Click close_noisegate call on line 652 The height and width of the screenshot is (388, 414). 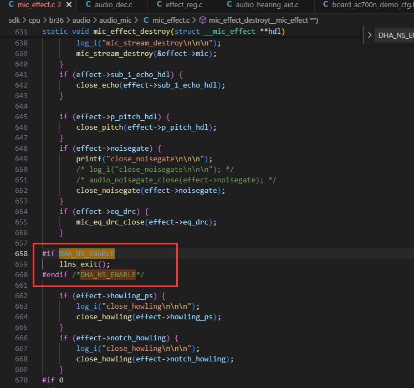(151, 191)
